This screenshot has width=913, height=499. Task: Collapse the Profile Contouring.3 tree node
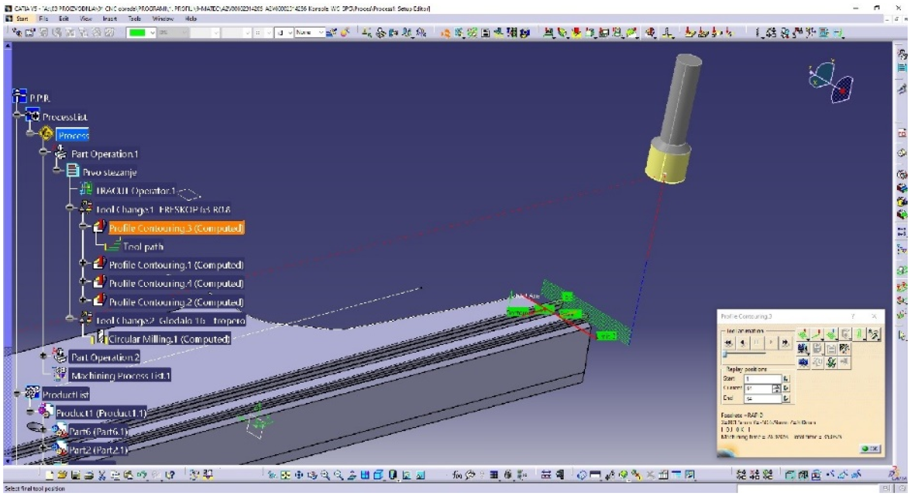[83, 226]
